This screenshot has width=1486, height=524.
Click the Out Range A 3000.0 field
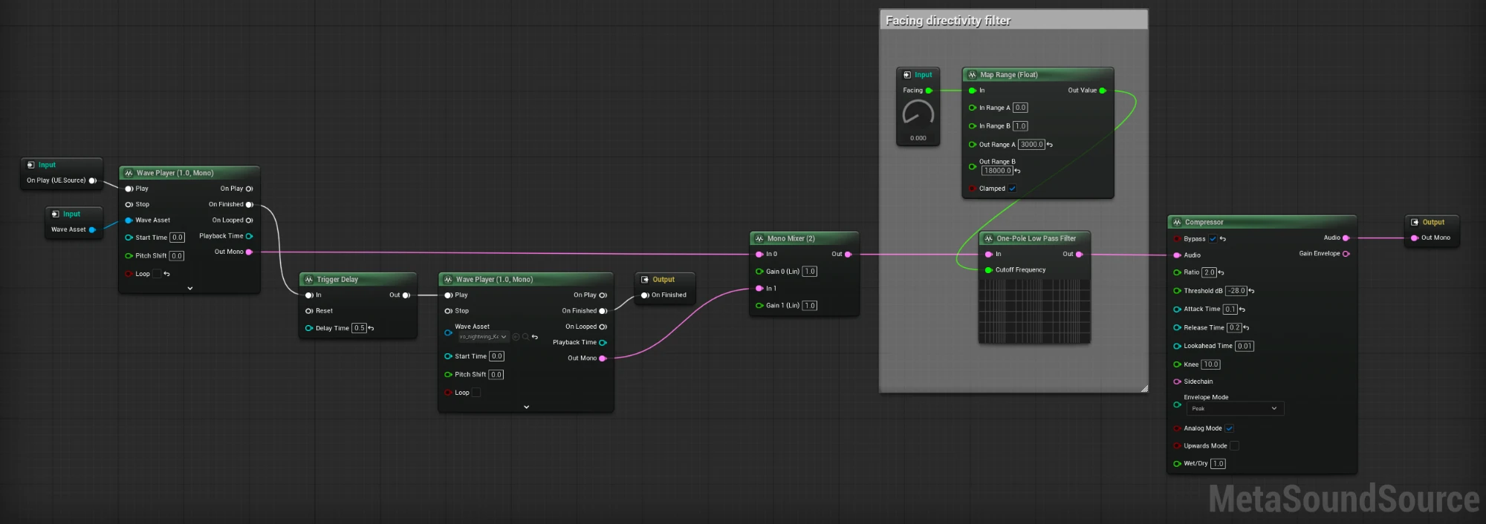pyautogui.click(x=1031, y=145)
